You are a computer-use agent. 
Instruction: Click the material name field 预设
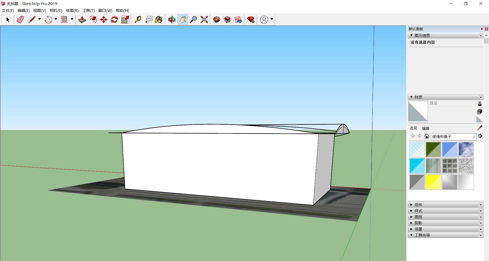[x=452, y=103]
